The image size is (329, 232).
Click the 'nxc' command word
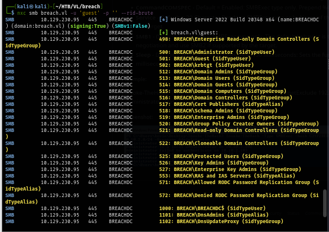click(x=21, y=13)
